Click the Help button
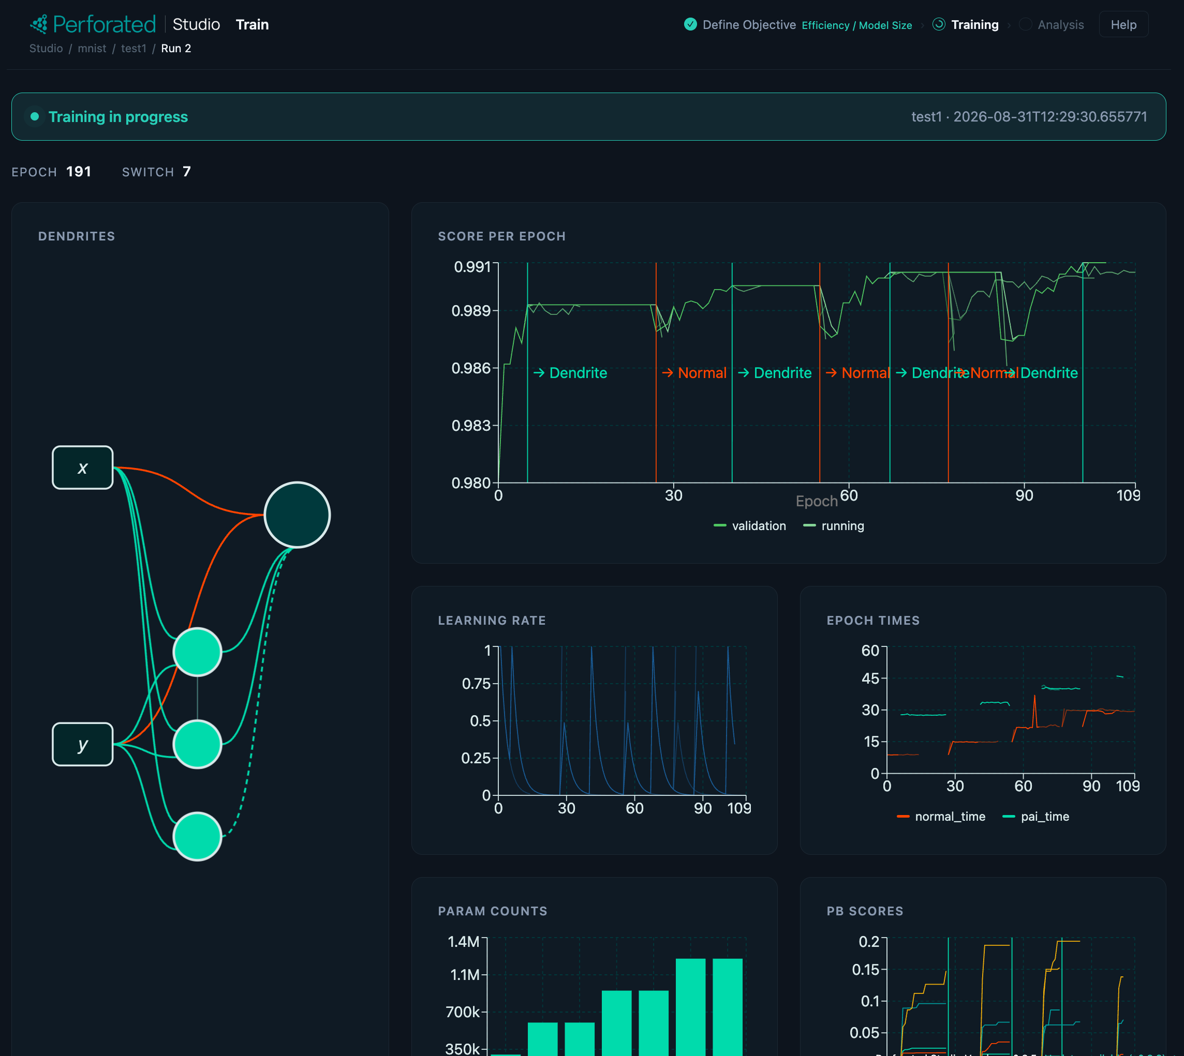 [x=1123, y=24]
